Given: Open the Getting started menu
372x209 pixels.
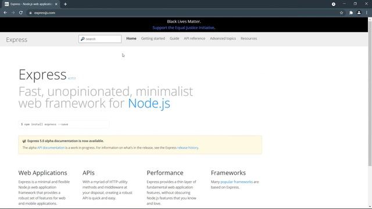Looking at the screenshot, I should [153, 38].
